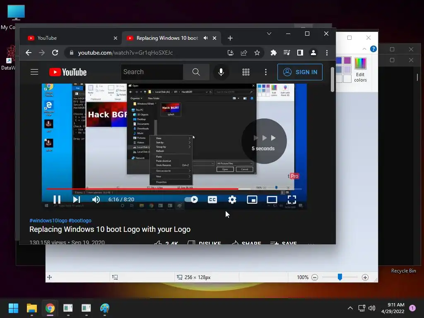424x318 pixels.
Task: Click the search magnifier button
Action: point(196,72)
